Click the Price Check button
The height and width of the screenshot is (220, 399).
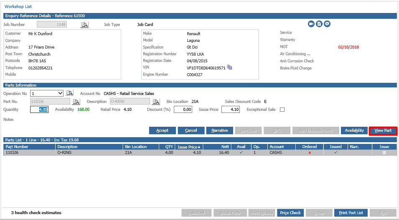point(290,212)
